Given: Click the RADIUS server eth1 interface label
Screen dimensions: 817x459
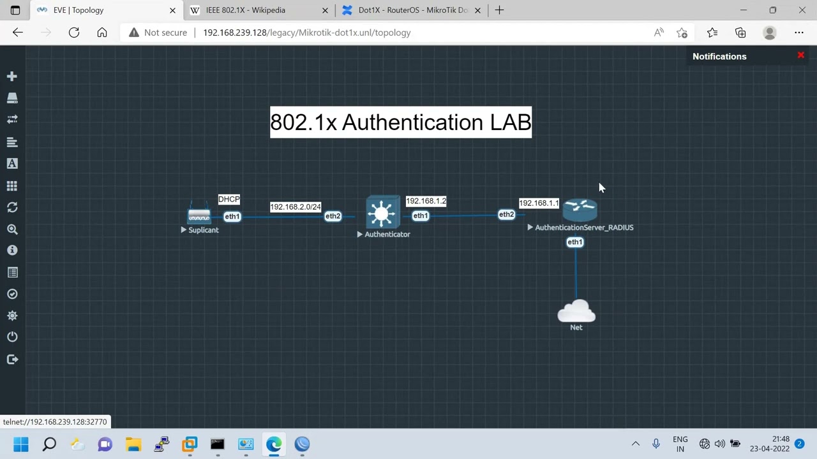Looking at the screenshot, I should (575, 242).
